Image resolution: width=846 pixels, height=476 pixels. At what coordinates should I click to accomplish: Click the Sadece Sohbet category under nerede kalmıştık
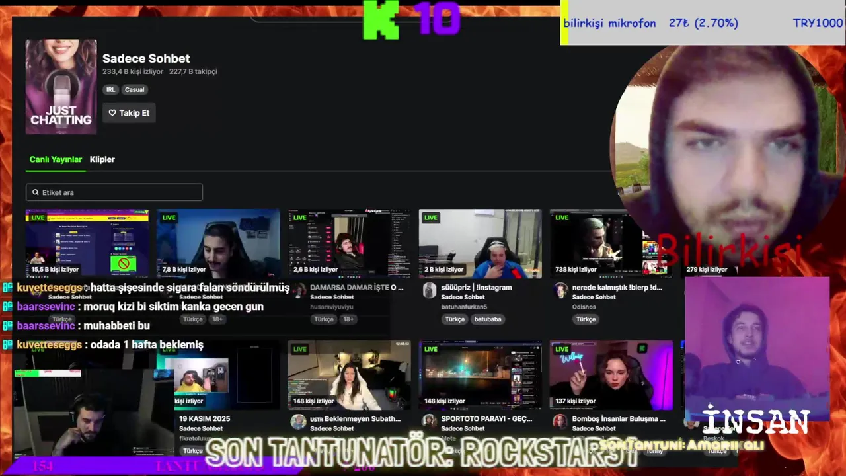(x=594, y=297)
